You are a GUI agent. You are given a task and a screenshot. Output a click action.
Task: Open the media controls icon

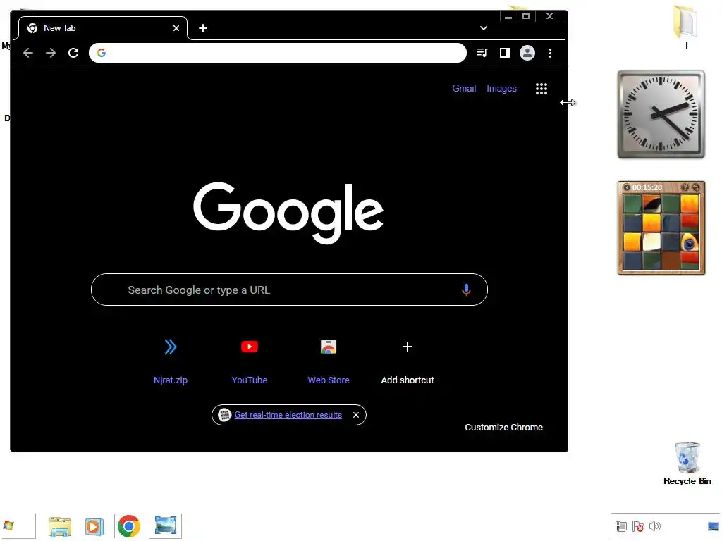pyautogui.click(x=482, y=53)
